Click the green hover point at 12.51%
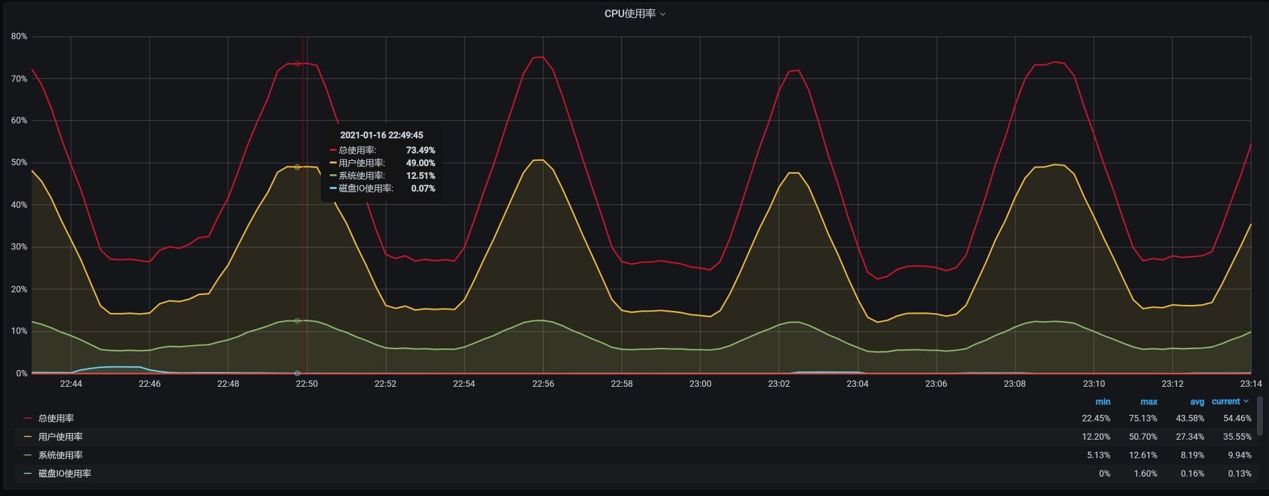Image resolution: width=1269 pixels, height=496 pixels. [297, 321]
